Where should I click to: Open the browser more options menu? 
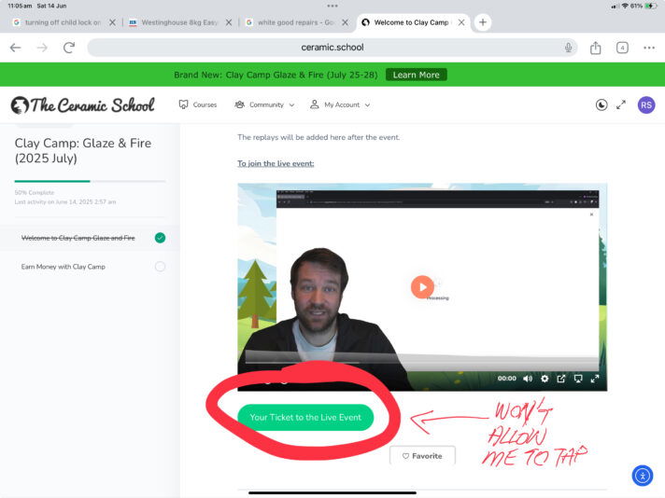click(648, 48)
